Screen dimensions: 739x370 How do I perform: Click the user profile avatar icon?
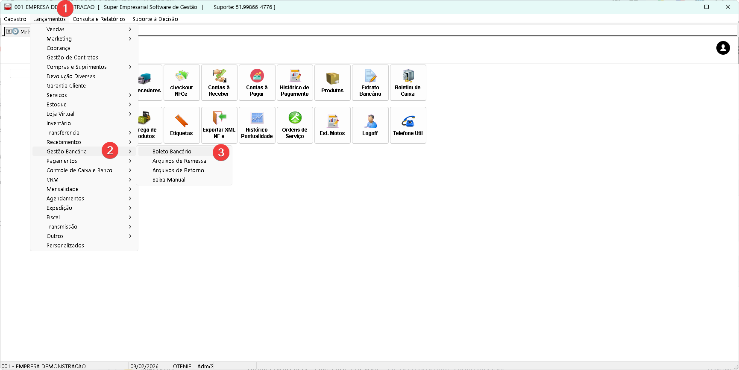pos(723,48)
